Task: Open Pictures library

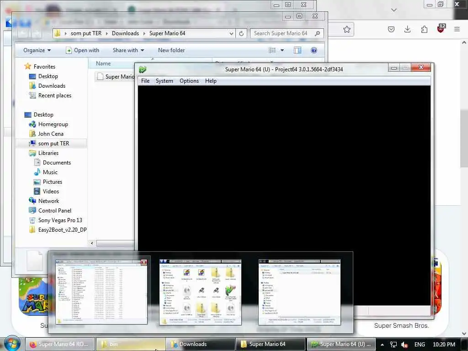Action: [x=52, y=182]
